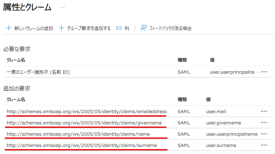275x154 pixels.
Task: Click the クレーム名 header under 追加の要求
Action: [16, 99]
